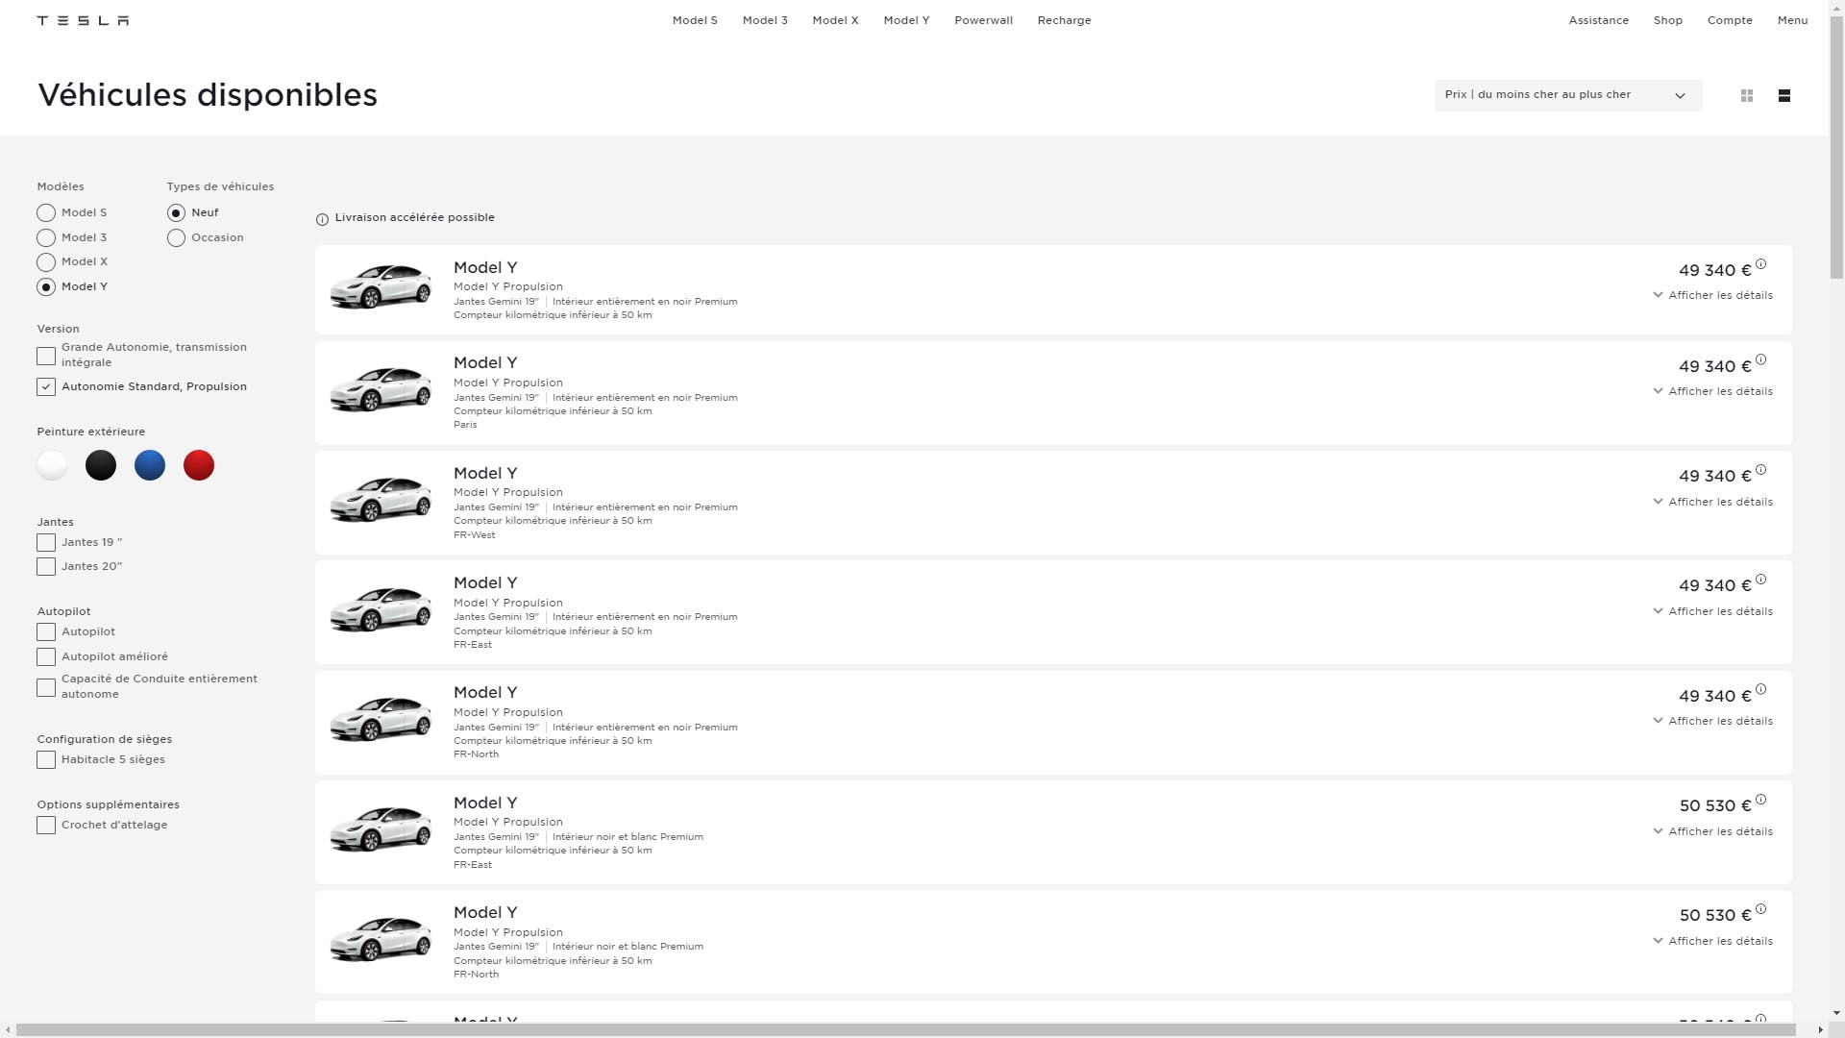Open Powerwall in top navigation
This screenshot has width=1845, height=1038.
tap(983, 20)
